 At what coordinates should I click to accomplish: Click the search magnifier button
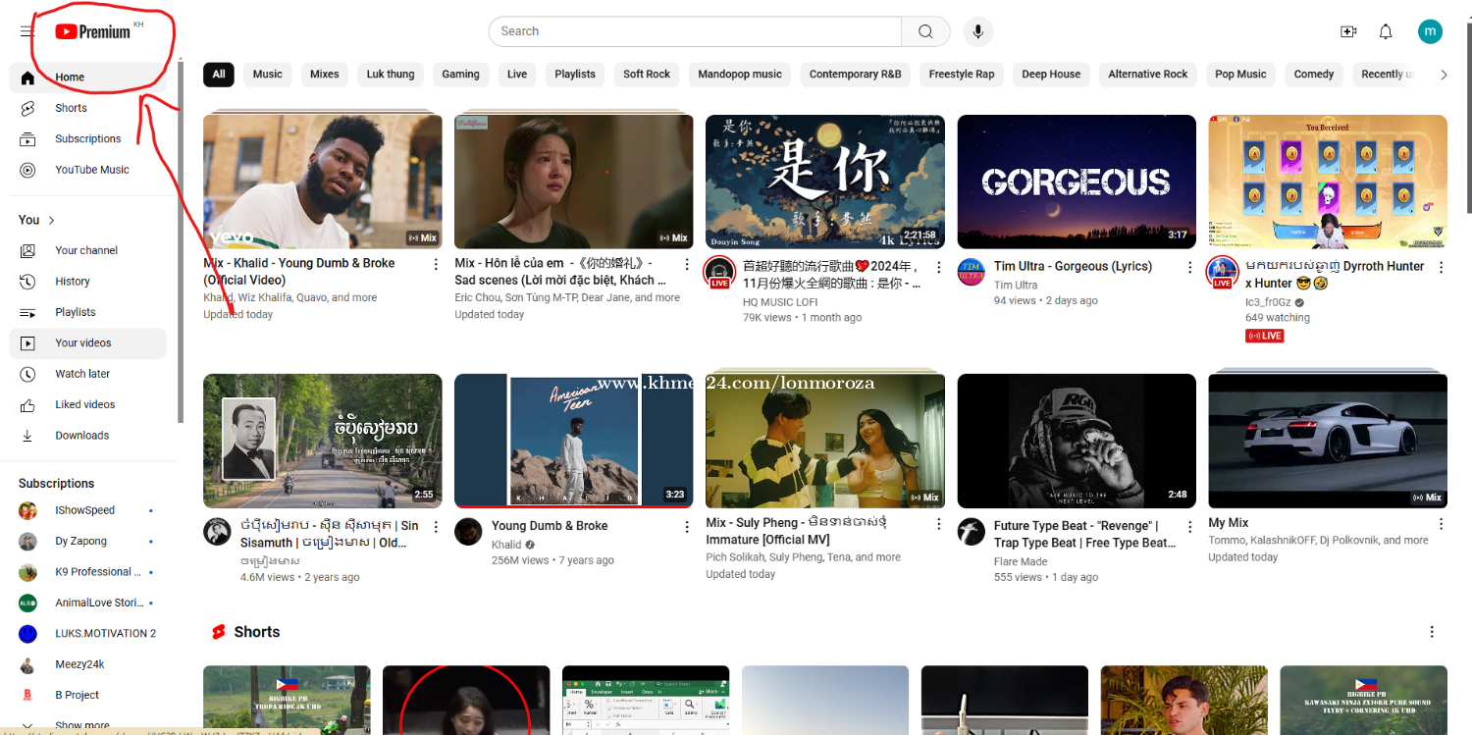click(x=925, y=31)
